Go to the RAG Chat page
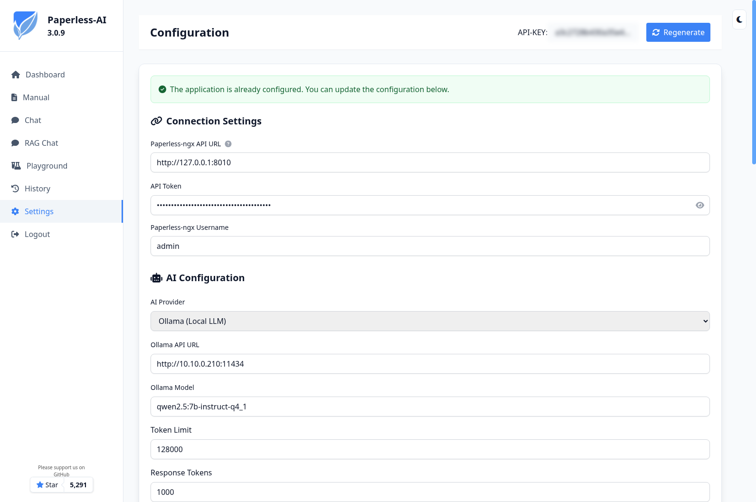This screenshot has height=502, width=756. pyautogui.click(x=61, y=143)
